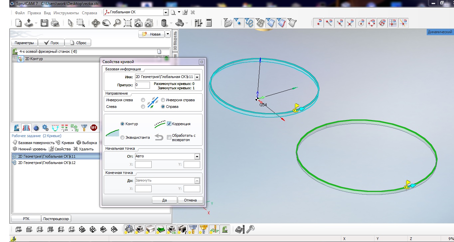This screenshot has width=454, height=242.
Task: Enable snap to grid
Action: (393, 23)
